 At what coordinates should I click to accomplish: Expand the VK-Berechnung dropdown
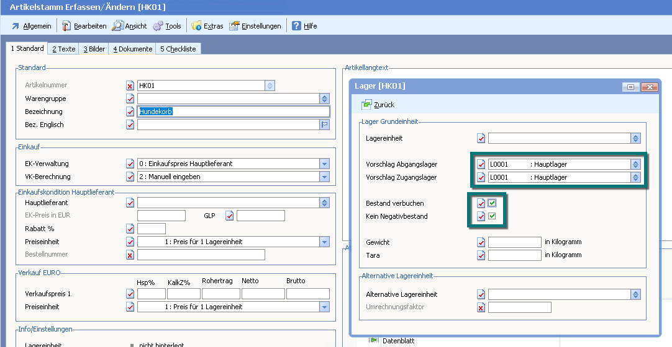[x=324, y=177]
